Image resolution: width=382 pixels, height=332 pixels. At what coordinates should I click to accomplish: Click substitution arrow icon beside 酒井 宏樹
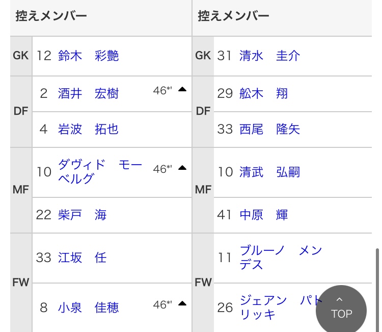tap(182, 90)
